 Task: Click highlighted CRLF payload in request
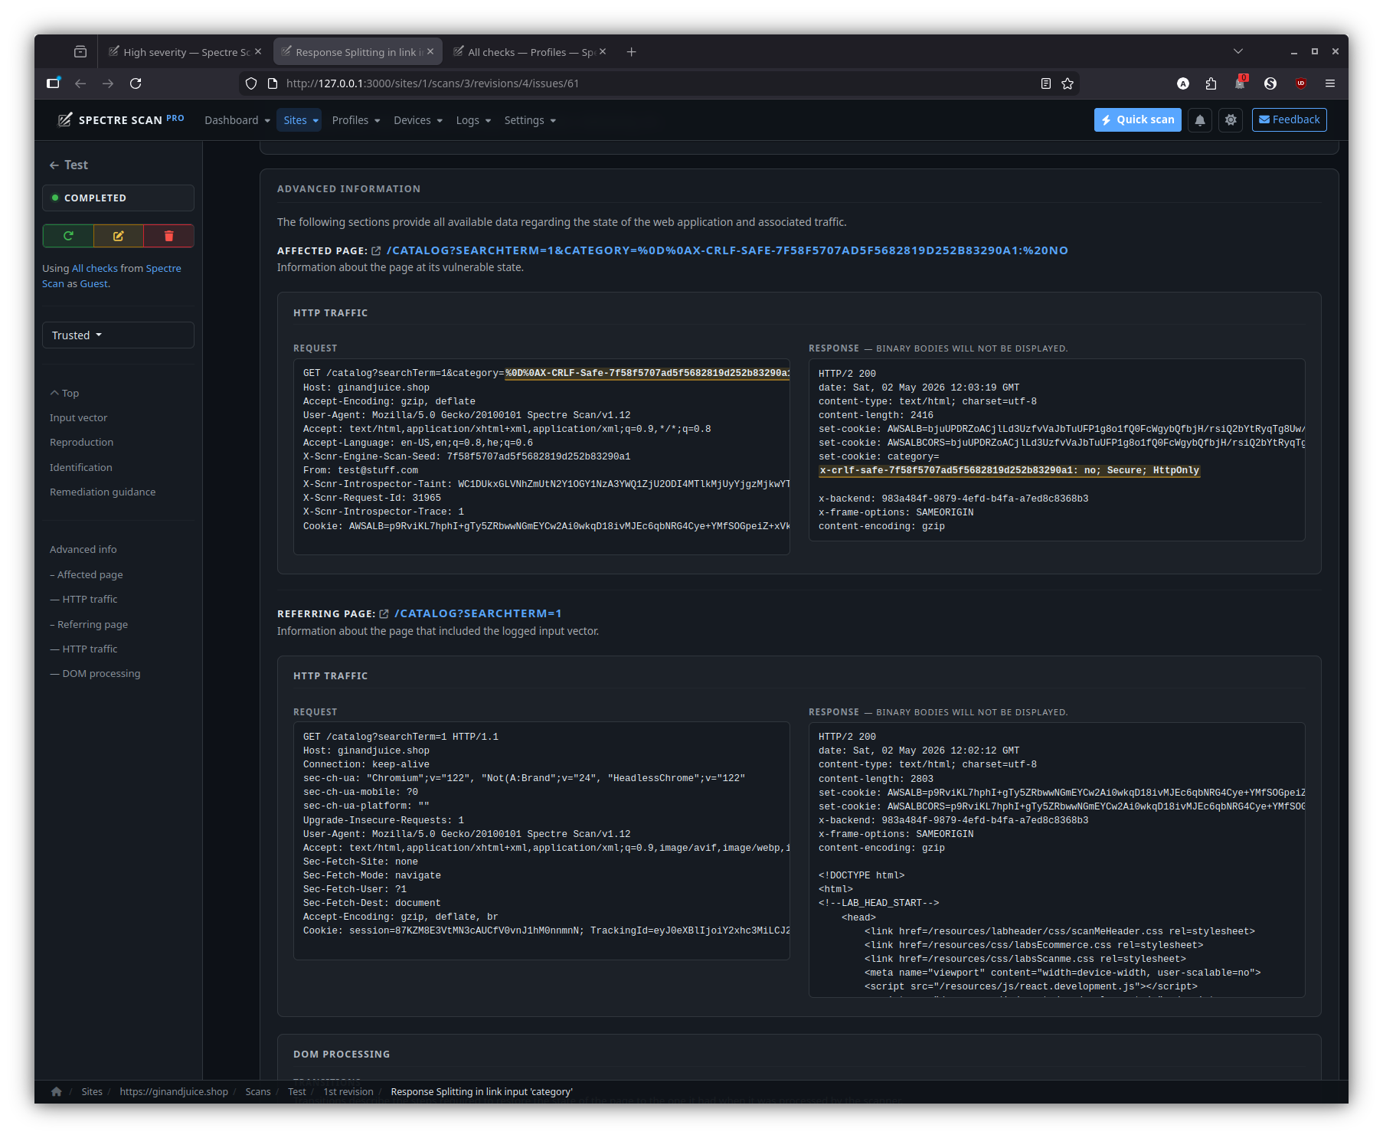coord(647,373)
